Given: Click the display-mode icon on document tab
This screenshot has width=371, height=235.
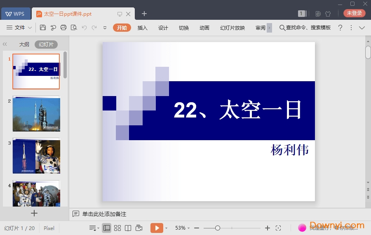Looking at the screenshot, I should 120,14.
